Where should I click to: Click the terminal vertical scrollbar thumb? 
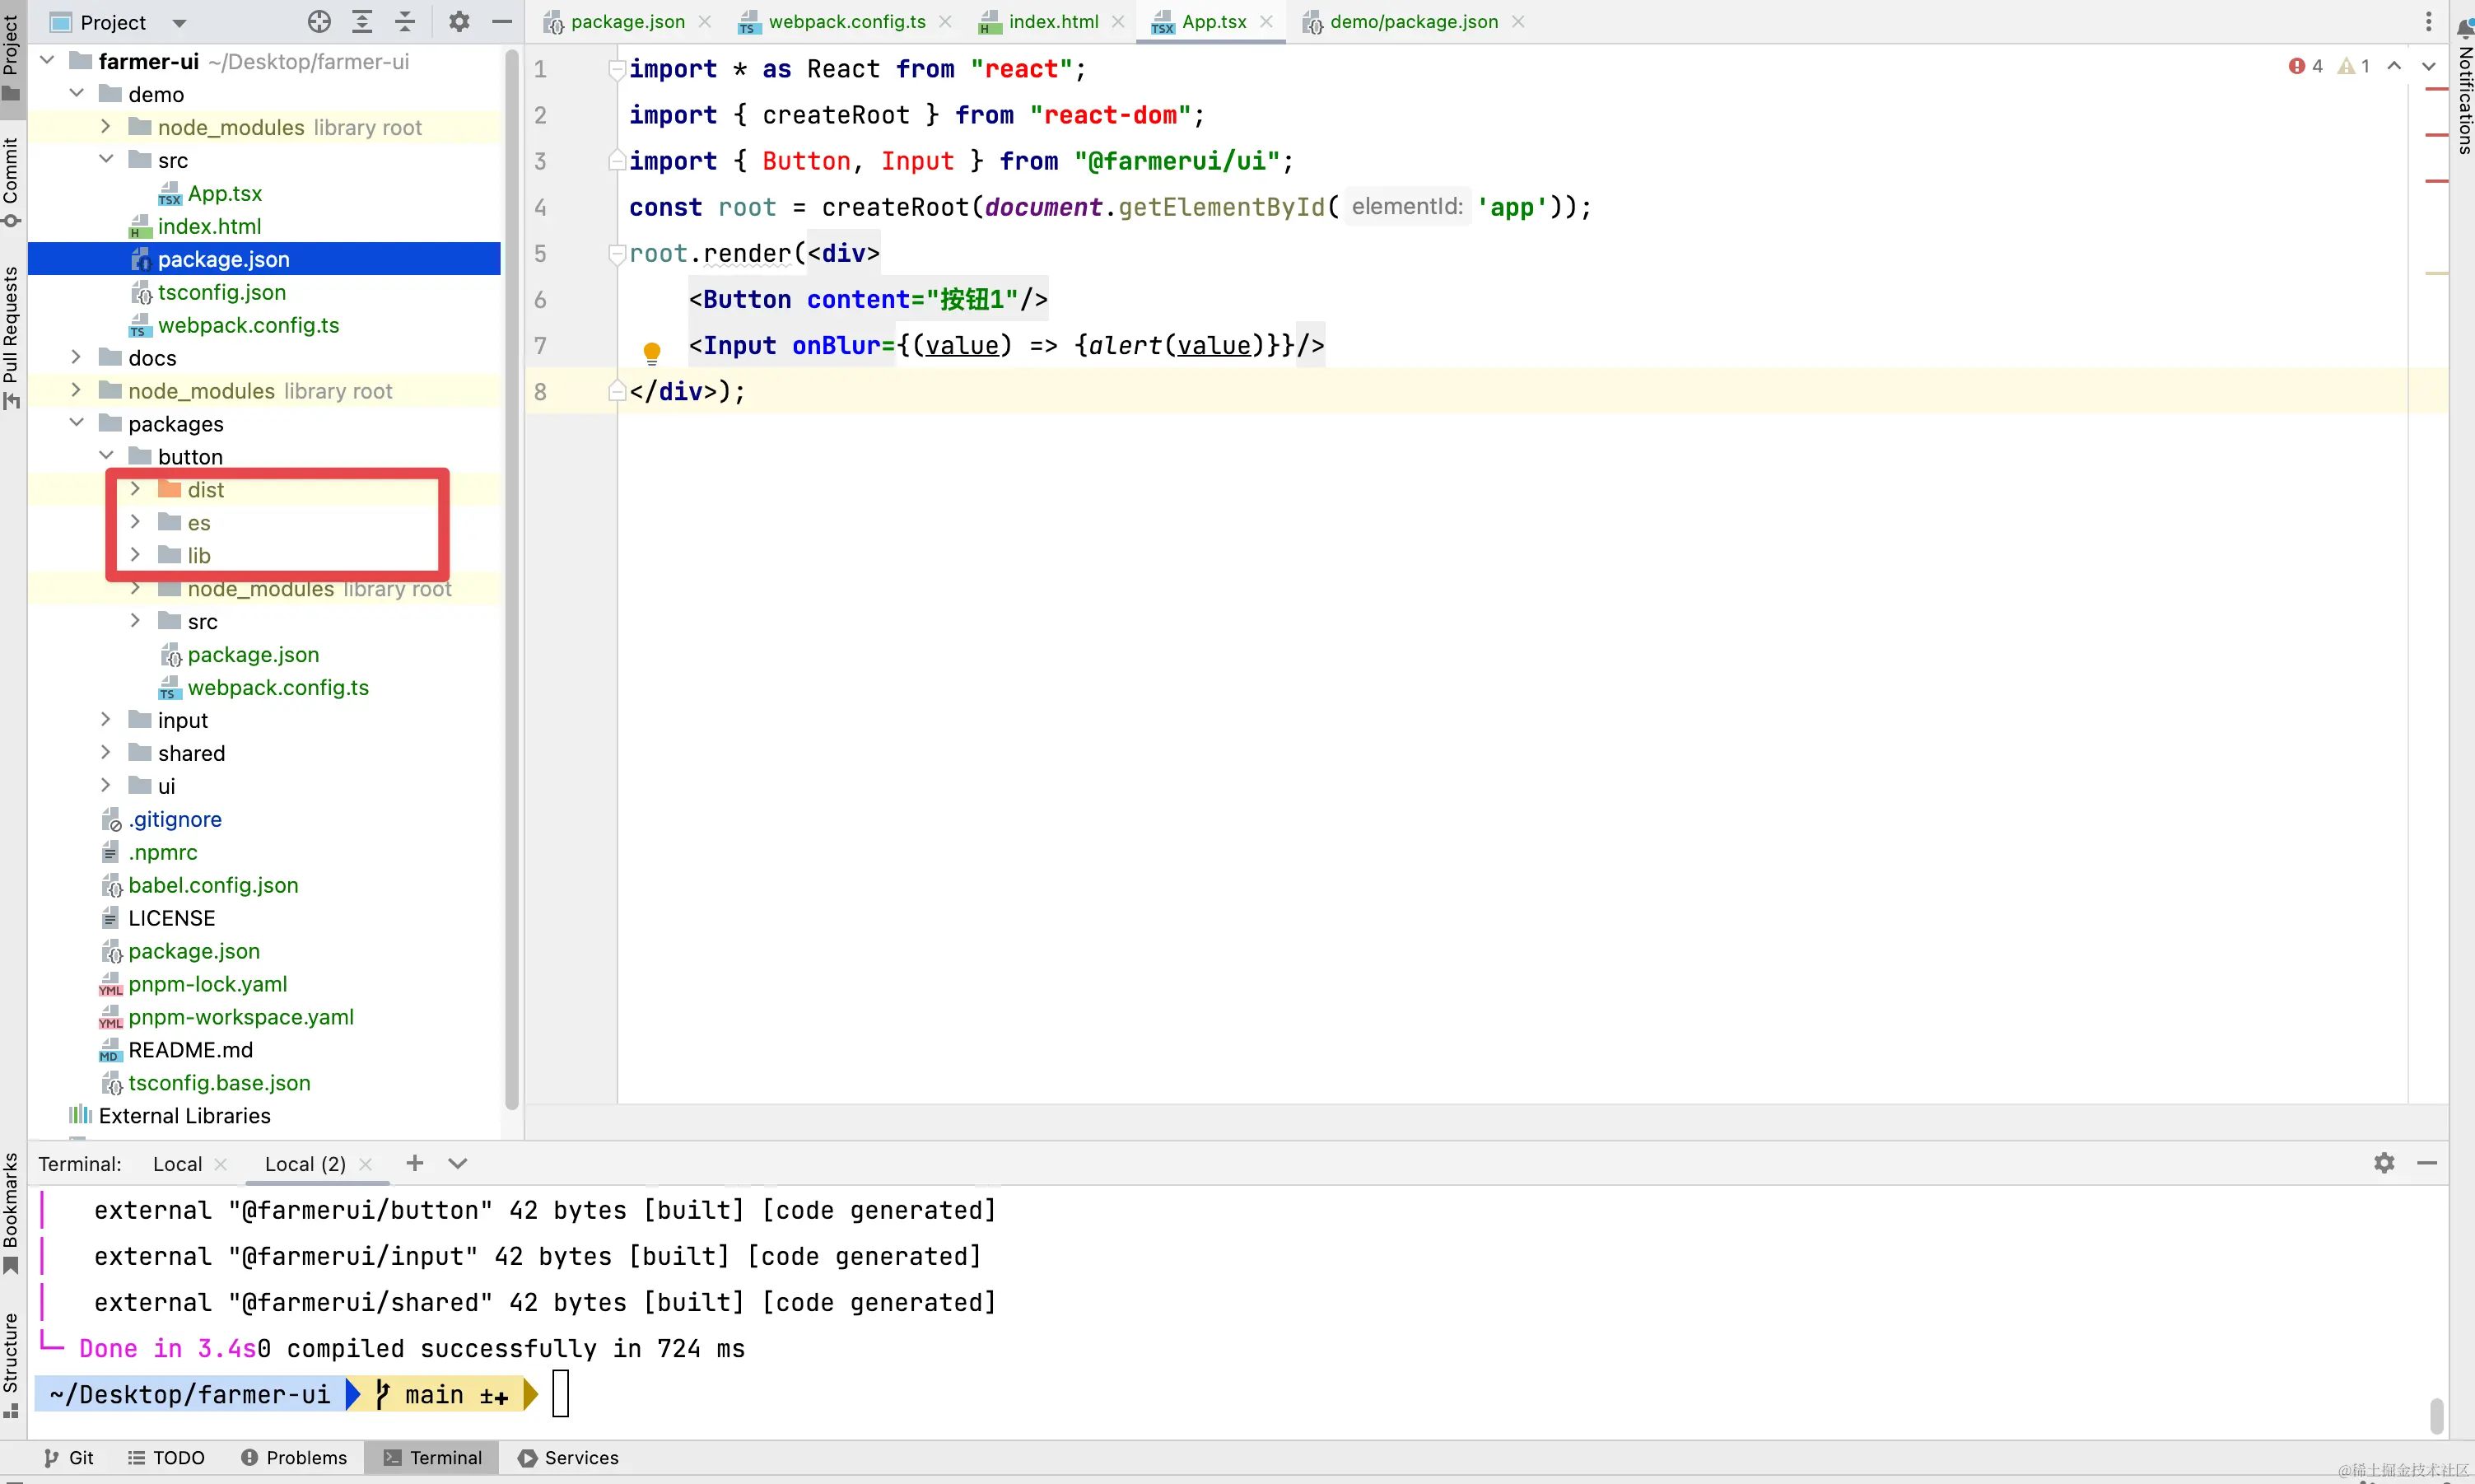(x=2436, y=1416)
